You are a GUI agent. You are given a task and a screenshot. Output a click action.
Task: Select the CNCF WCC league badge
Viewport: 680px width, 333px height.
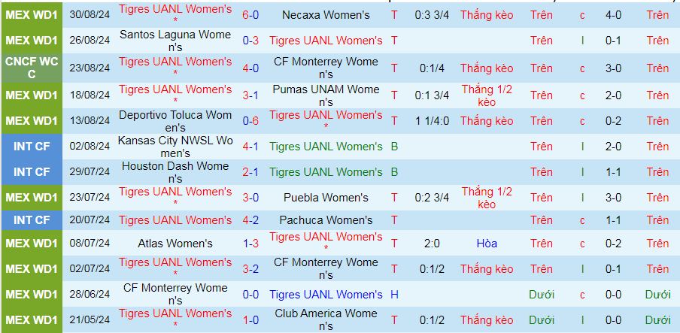pyautogui.click(x=31, y=68)
